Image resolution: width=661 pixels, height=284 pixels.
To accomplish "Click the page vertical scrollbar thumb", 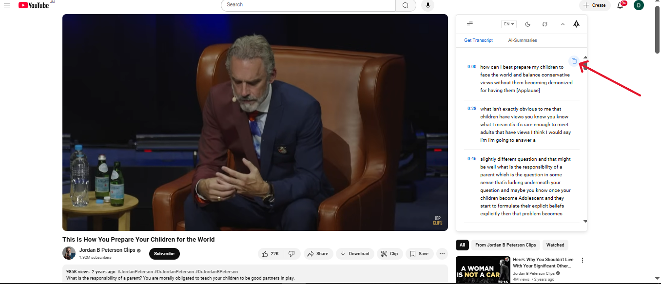I will pyautogui.click(x=657, y=29).
